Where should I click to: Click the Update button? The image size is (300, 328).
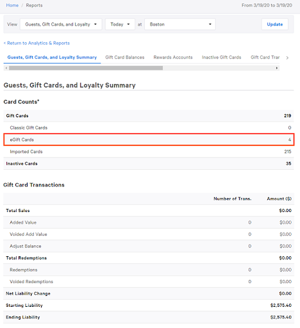[275, 24]
